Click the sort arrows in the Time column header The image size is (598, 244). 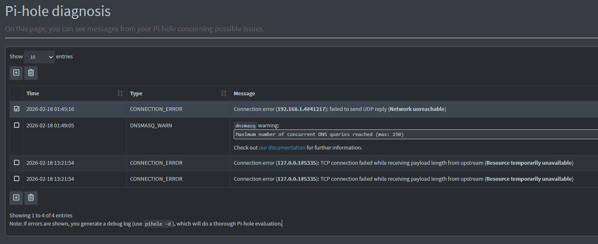[120, 93]
